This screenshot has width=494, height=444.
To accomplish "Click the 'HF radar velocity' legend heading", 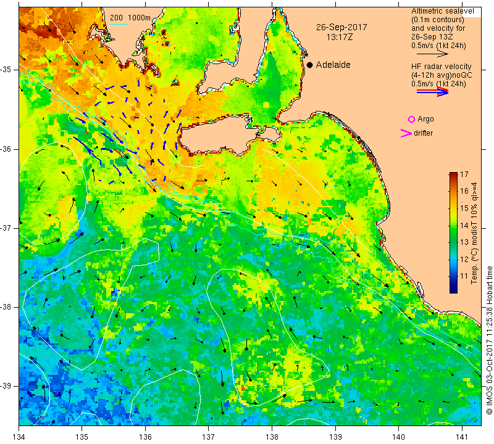I will point(441,67).
